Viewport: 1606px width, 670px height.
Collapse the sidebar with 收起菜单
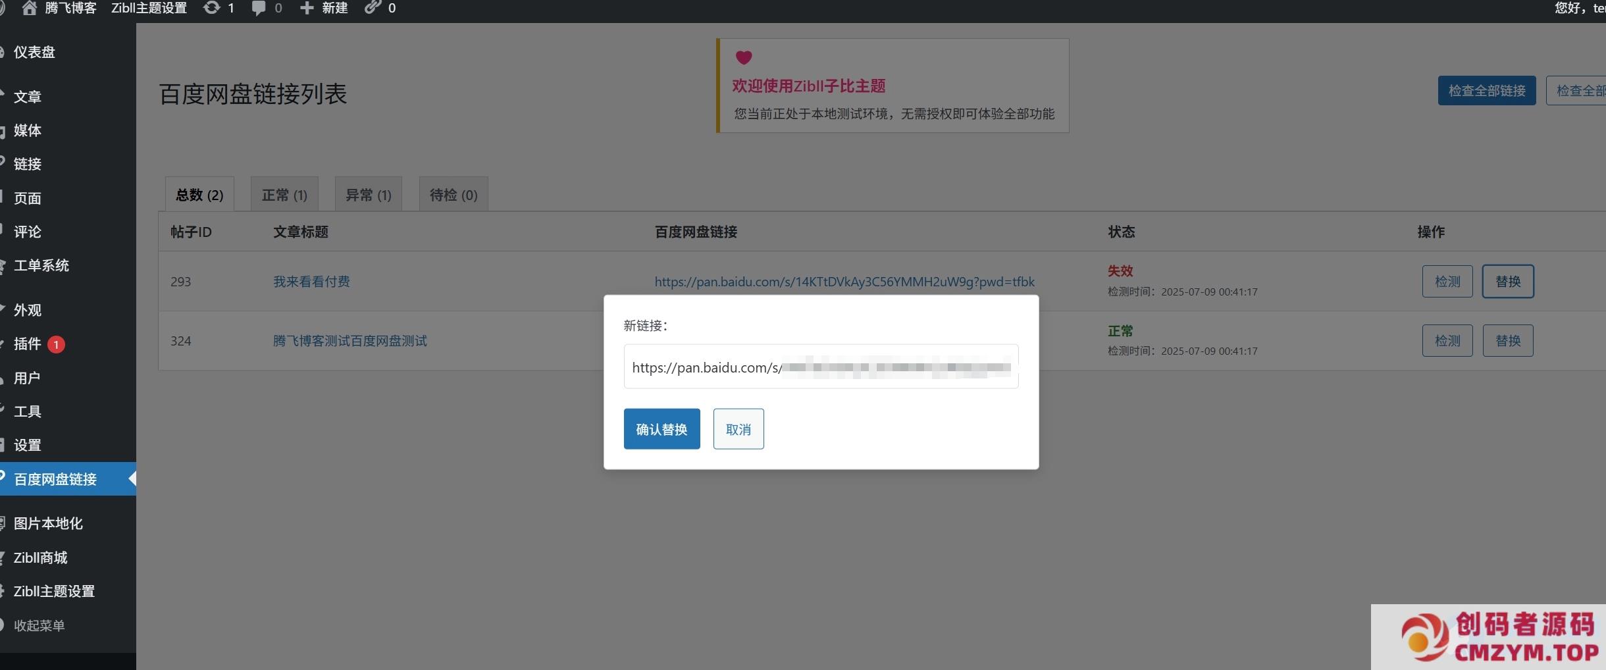[39, 625]
